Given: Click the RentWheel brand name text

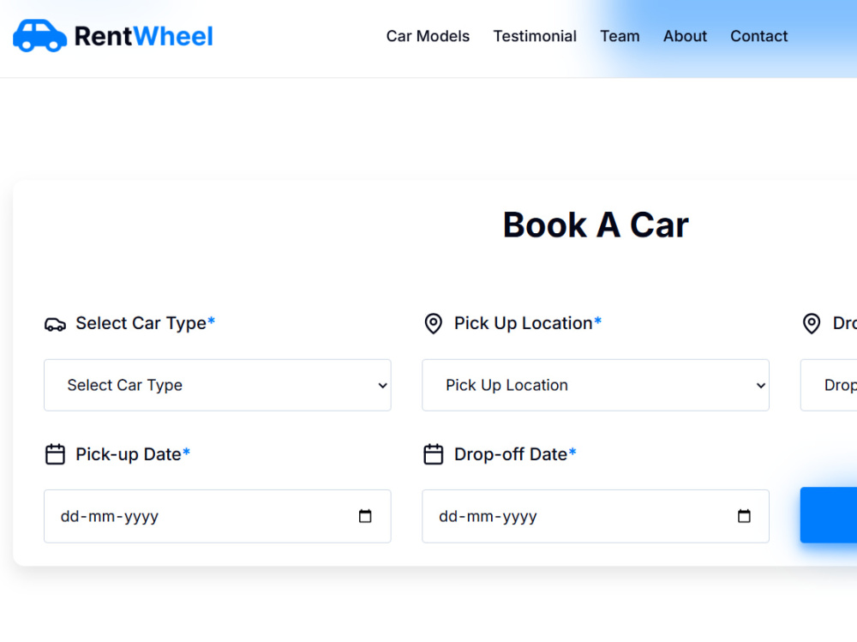Looking at the screenshot, I should pyautogui.click(x=144, y=37).
